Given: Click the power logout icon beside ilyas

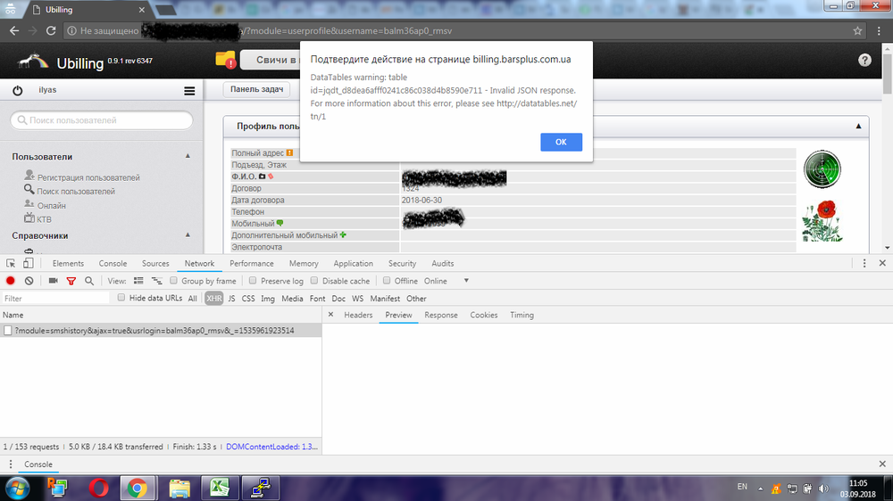Looking at the screenshot, I should pos(17,90).
